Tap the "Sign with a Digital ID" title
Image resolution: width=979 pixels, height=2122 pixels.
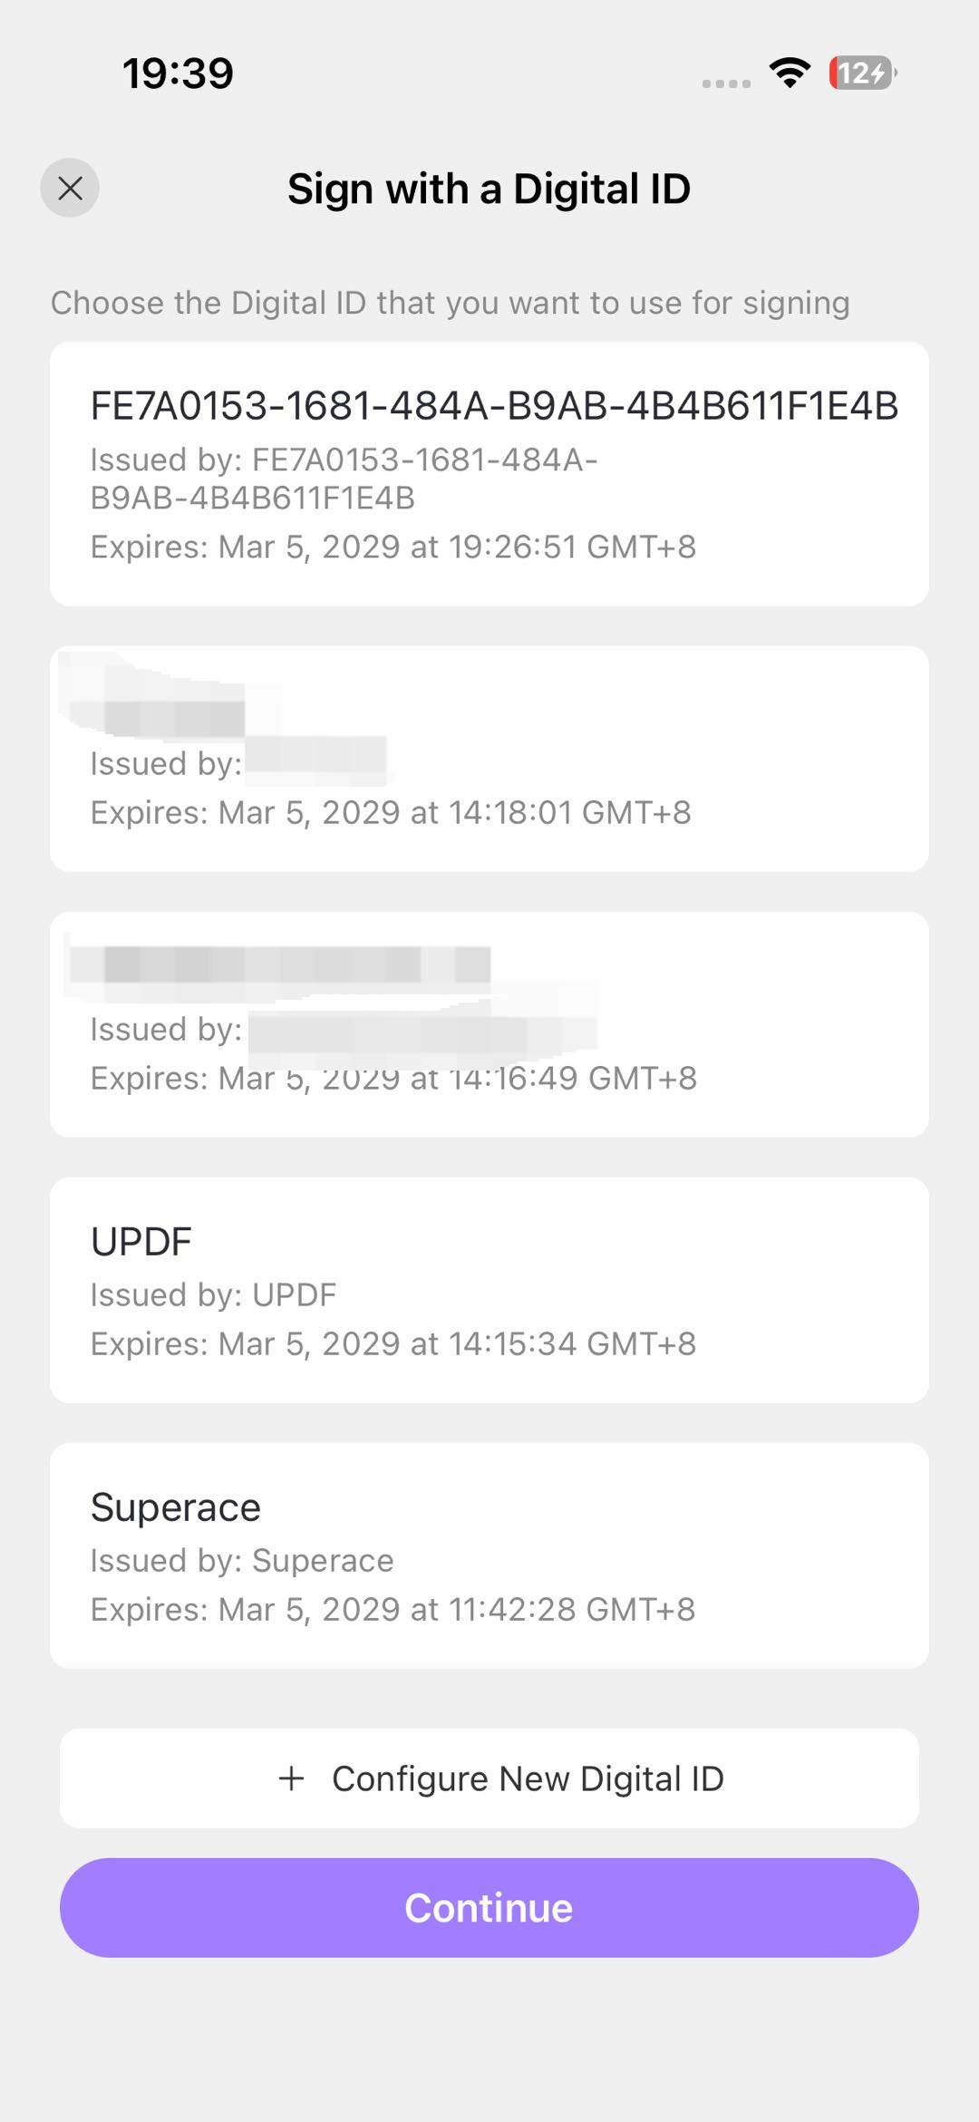[x=489, y=189]
